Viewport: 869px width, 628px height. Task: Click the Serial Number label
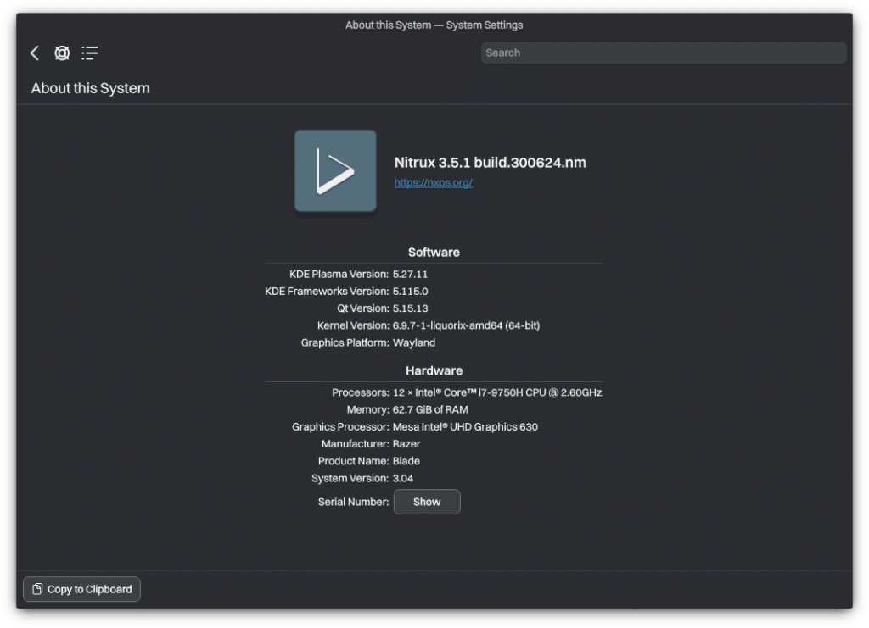(x=353, y=502)
